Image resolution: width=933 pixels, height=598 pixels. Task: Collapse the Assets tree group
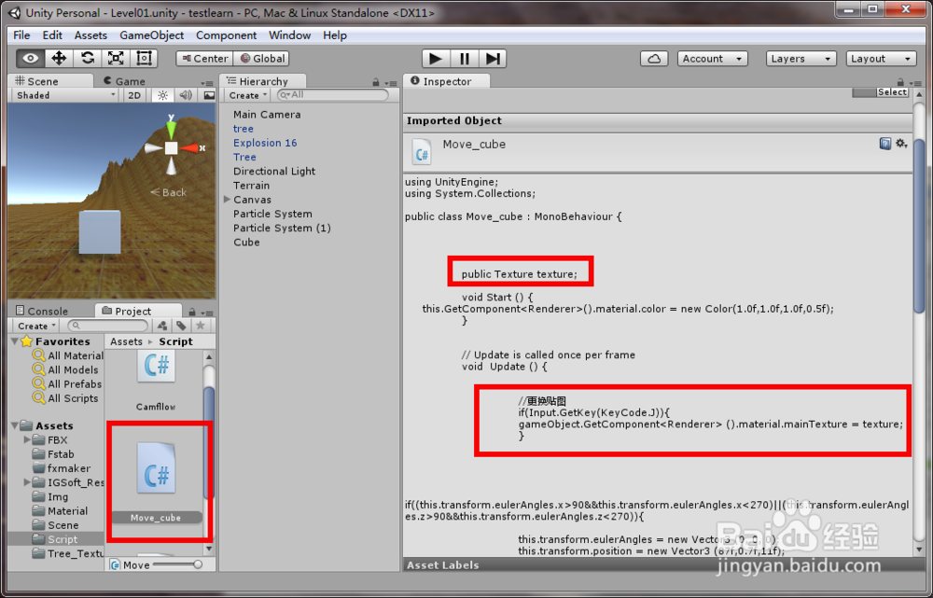point(15,425)
